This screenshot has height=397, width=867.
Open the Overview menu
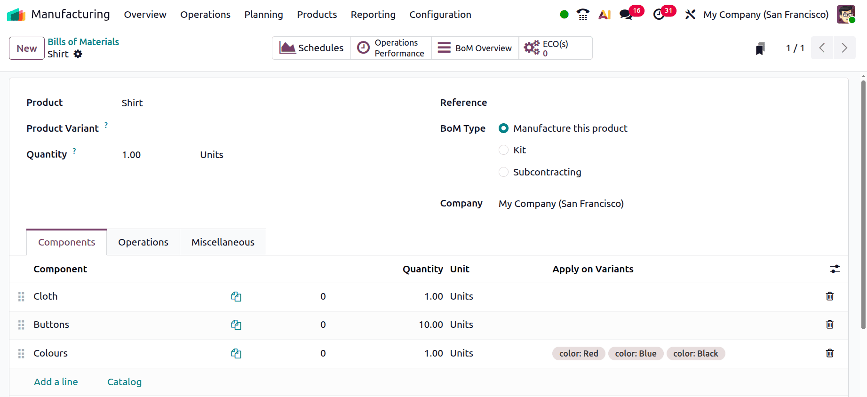click(145, 15)
